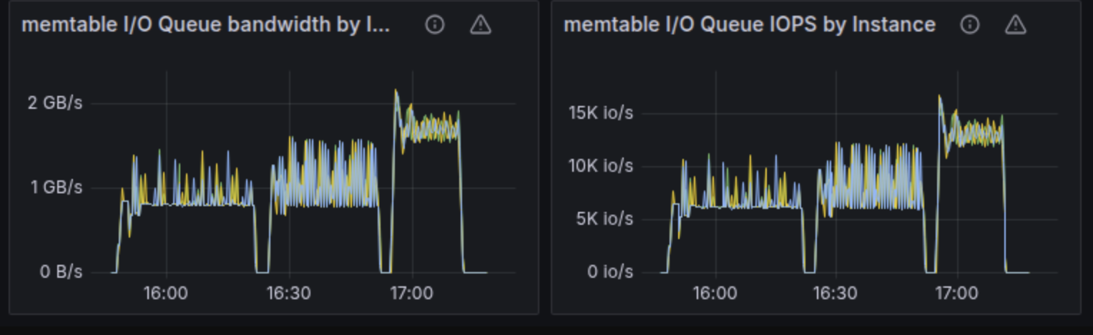Click 16:00 tick on IOPS chart axis
Viewport: 1093px width, 335px height.
pyautogui.click(x=715, y=293)
